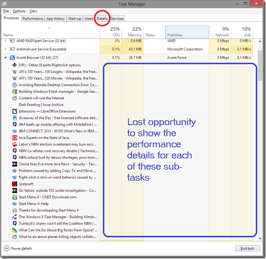The width and height of the screenshot is (266, 259).
Task: Click icon for 'IBM beefs up mobile offering'
Action: pyautogui.click(x=14, y=124)
